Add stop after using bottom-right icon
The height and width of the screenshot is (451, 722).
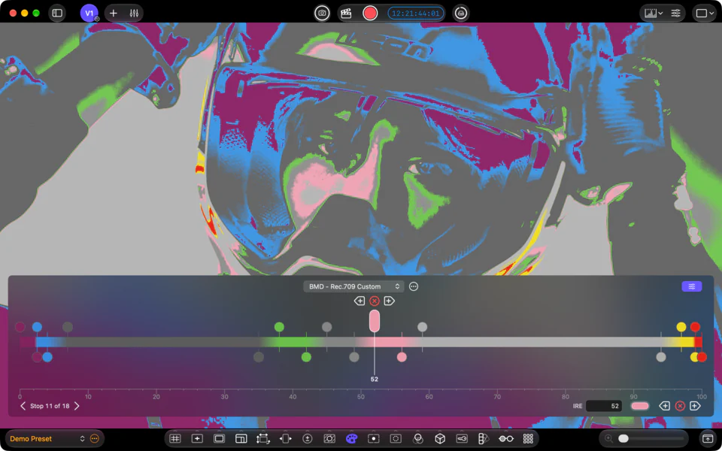pos(695,406)
